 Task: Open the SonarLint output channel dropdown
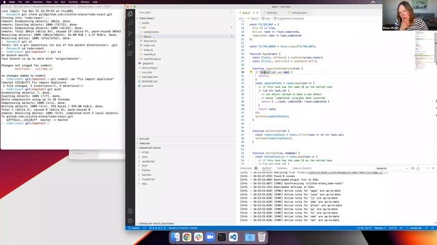tap(392, 168)
